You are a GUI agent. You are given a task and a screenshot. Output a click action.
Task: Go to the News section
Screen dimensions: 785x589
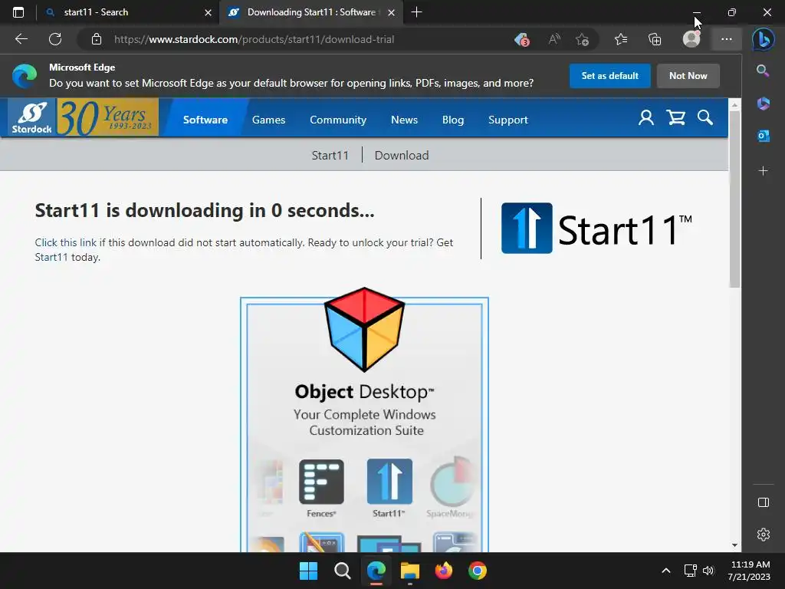(x=404, y=120)
